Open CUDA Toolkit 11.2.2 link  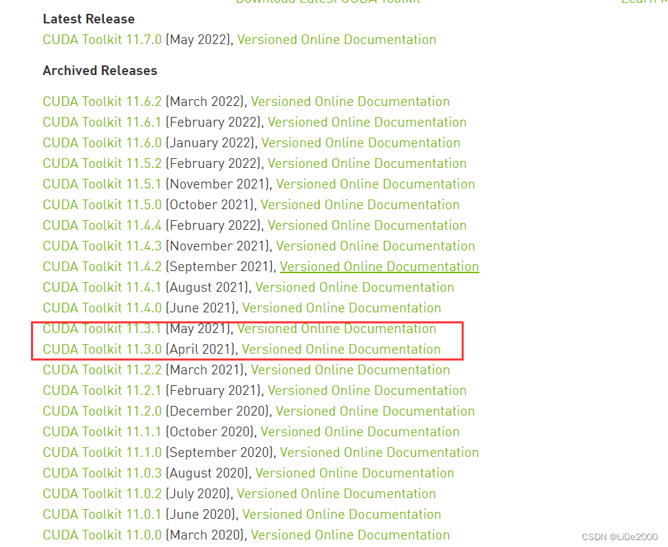click(103, 370)
